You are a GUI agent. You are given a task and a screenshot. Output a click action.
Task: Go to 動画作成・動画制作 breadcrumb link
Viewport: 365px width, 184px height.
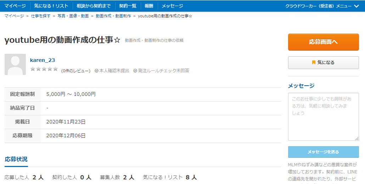[x=113, y=16]
